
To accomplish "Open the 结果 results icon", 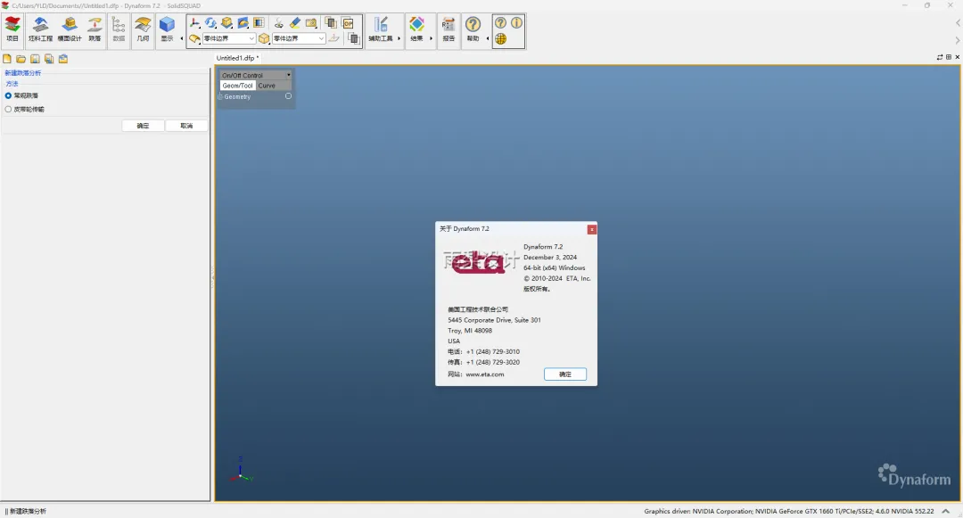I will coord(416,29).
